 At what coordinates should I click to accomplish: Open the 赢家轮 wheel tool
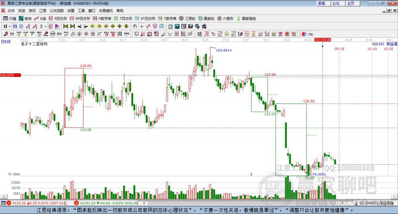[206, 19]
